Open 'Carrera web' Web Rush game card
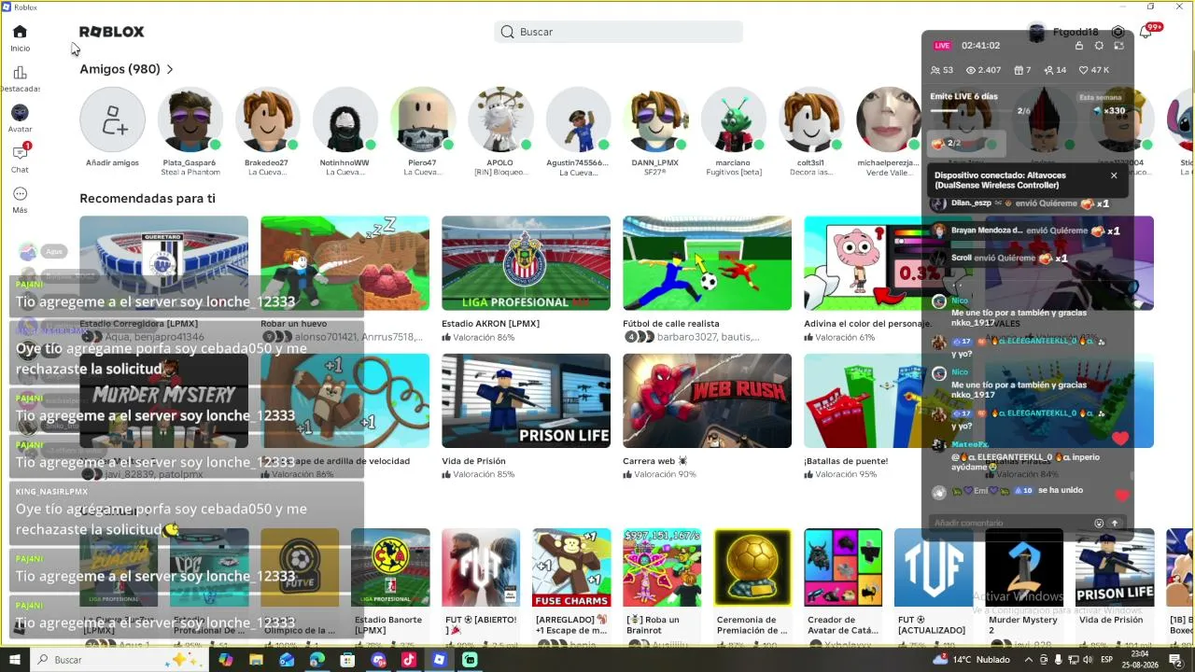The height and width of the screenshot is (672, 1195). pyautogui.click(x=707, y=400)
